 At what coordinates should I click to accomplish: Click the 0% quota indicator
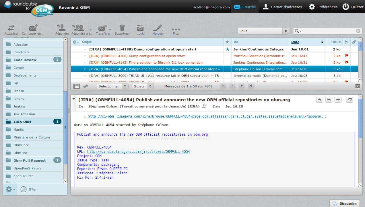(x=28, y=189)
